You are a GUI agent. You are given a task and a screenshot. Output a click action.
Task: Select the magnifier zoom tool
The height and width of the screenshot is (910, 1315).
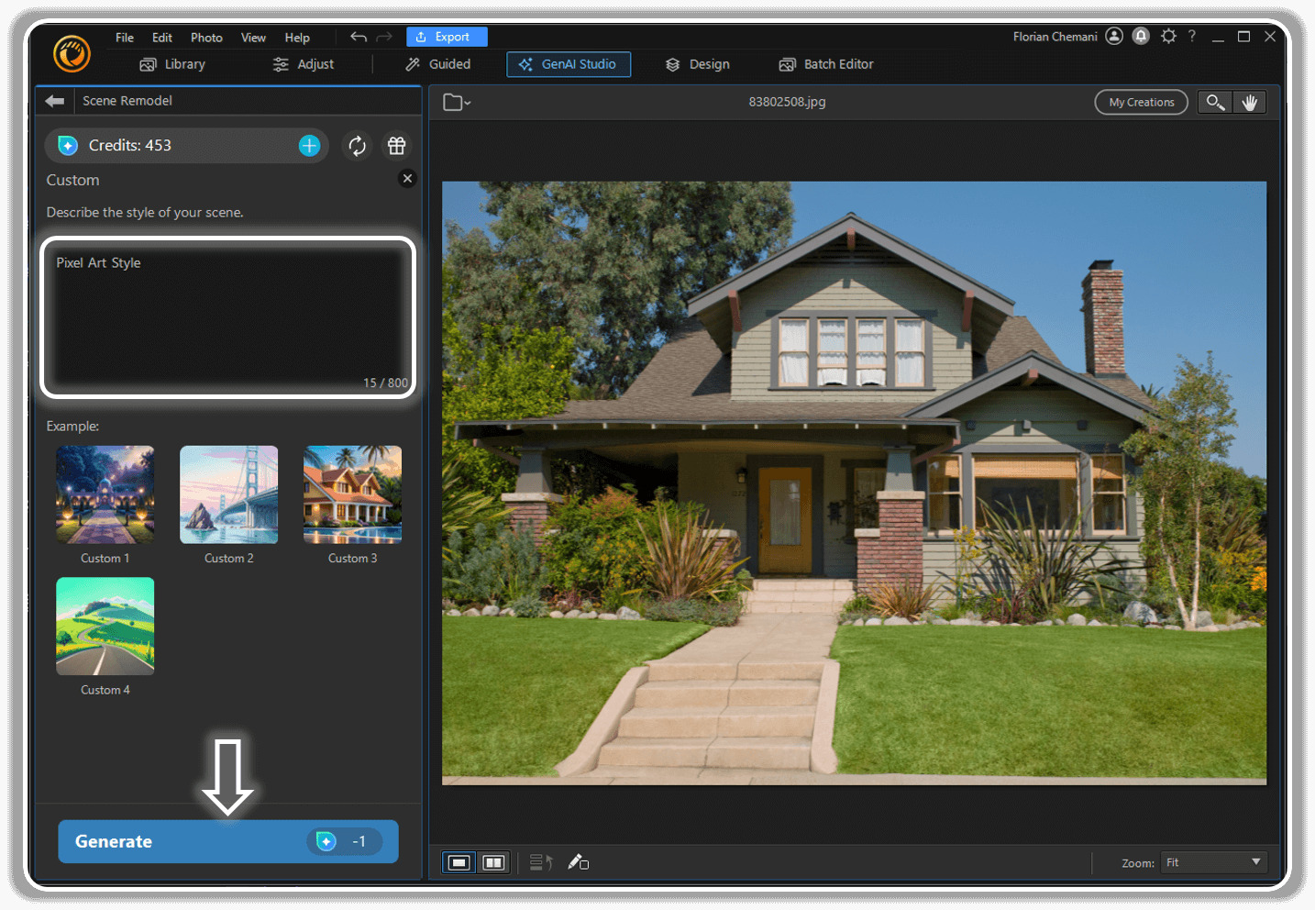pos(1215,102)
